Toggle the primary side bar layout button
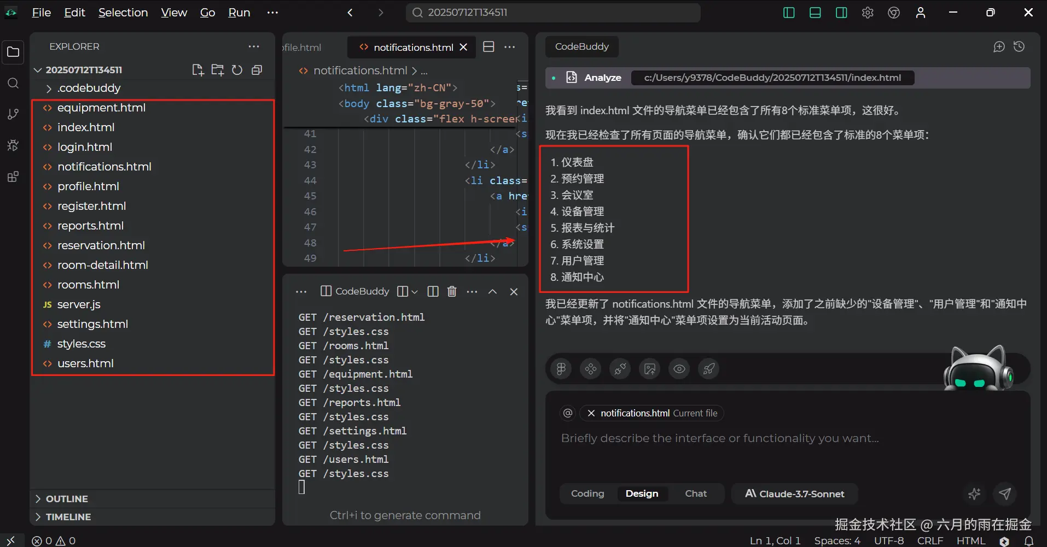The width and height of the screenshot is (1047, 547). tap(789, 13)
